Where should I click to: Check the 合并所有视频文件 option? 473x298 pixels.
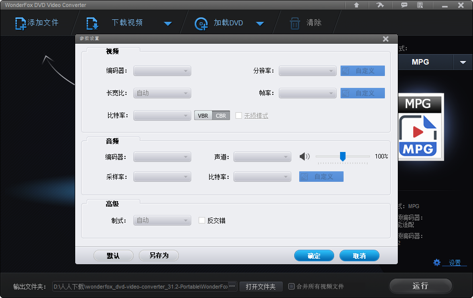pos(291,286)
